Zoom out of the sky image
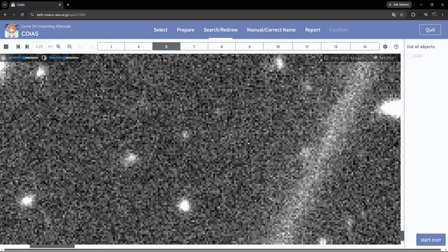 69,46
